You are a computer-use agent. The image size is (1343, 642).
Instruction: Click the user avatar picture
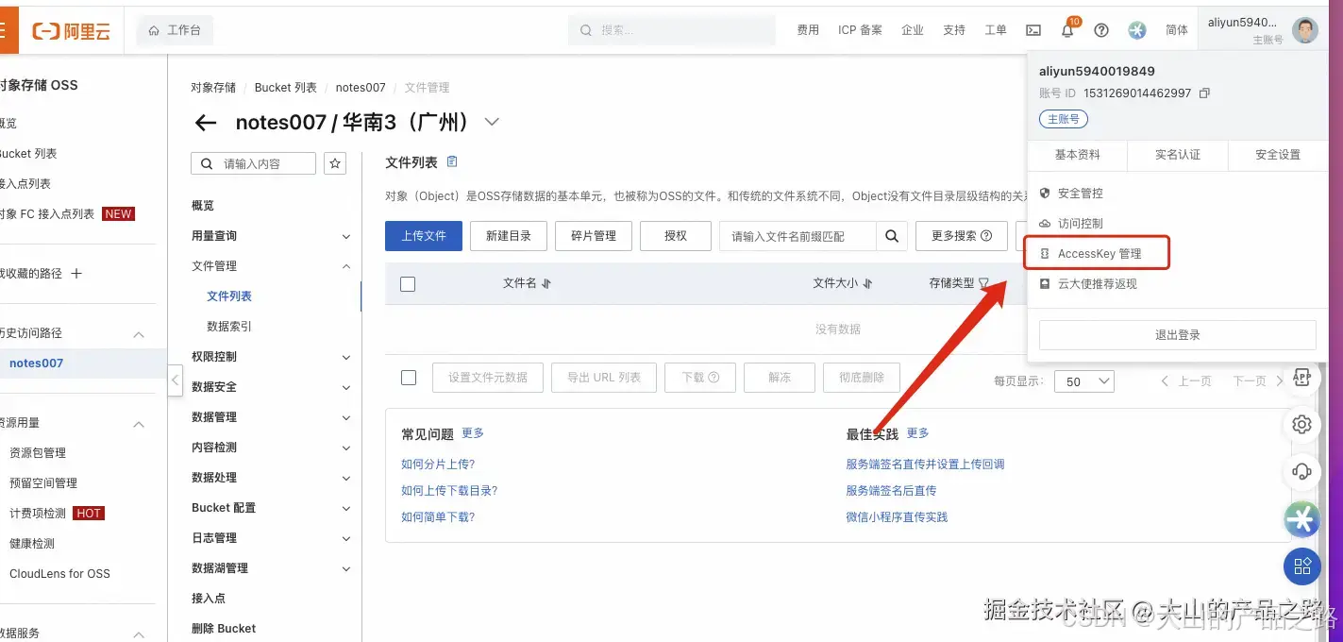click(x=1305, y=30)
